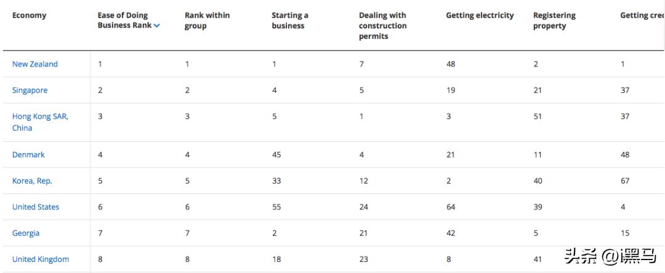
Task: Sort by Getting credit column header
Action: pos(642,15)
